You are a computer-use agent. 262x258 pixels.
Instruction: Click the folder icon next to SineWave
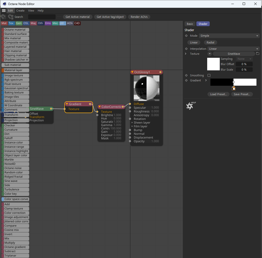click(258, 54)
